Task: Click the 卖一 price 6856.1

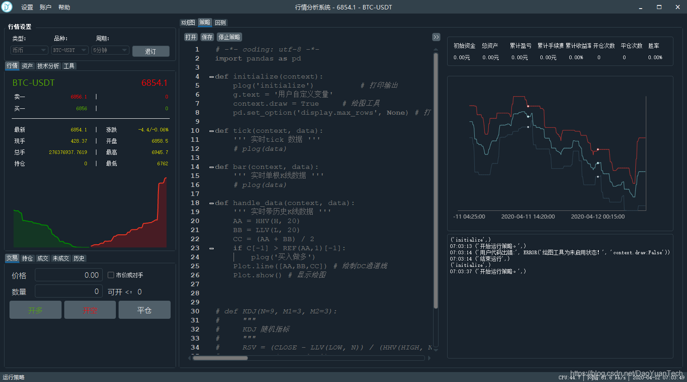Action: point(79,97)
